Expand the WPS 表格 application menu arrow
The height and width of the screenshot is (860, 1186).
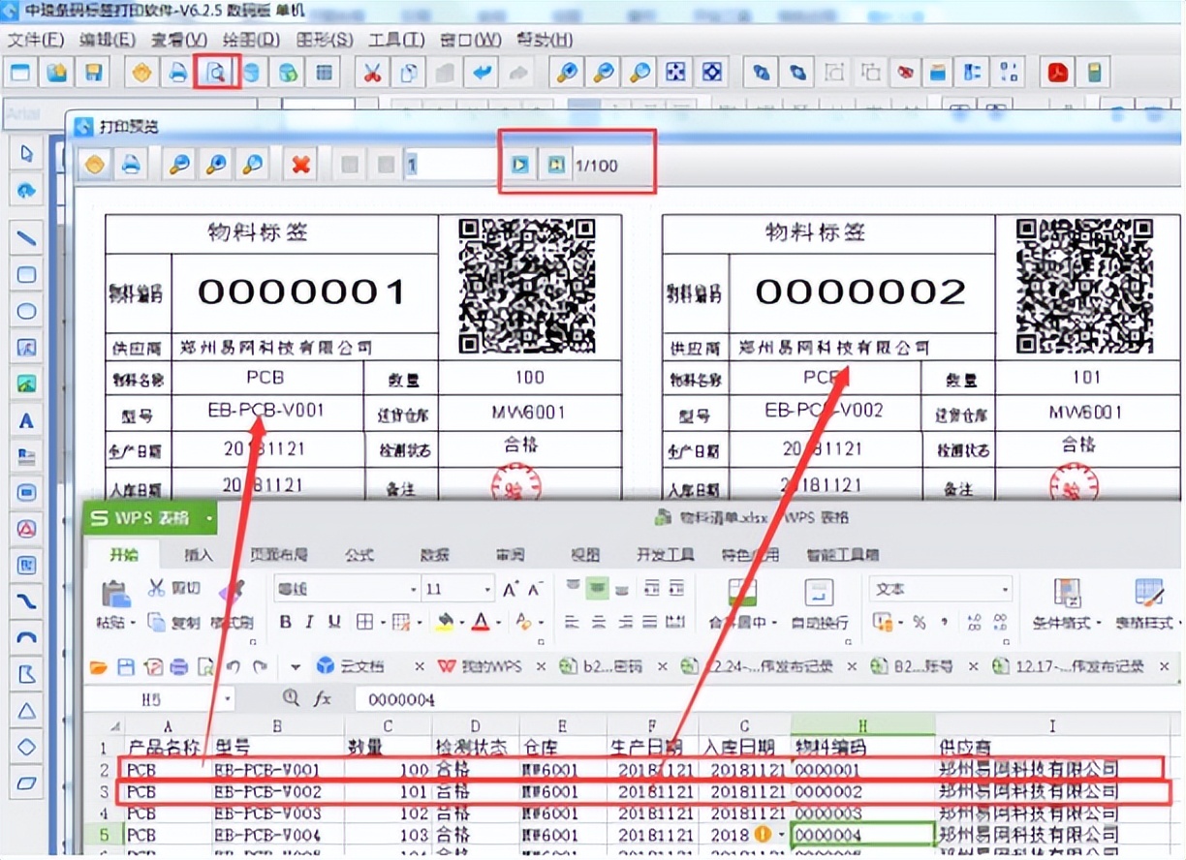click(208, 518)
